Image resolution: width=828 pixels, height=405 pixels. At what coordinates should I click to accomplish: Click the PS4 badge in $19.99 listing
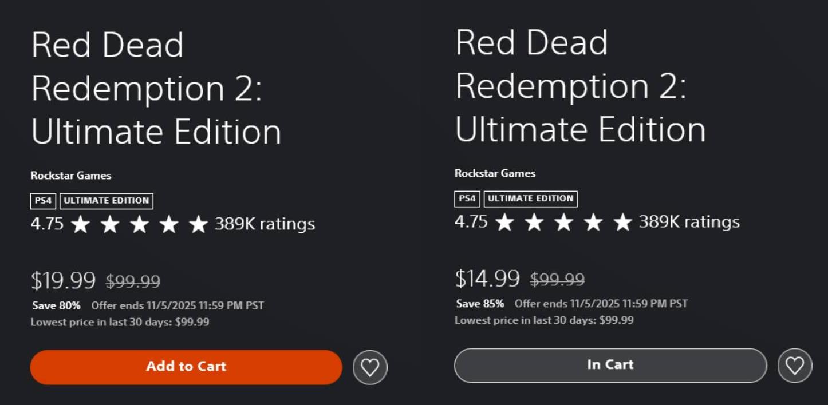(x=43, y=201)
